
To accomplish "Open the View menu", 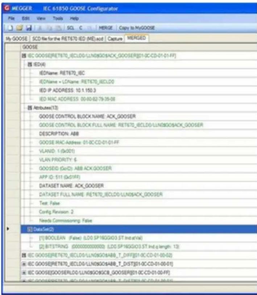I will click(41, 18).
